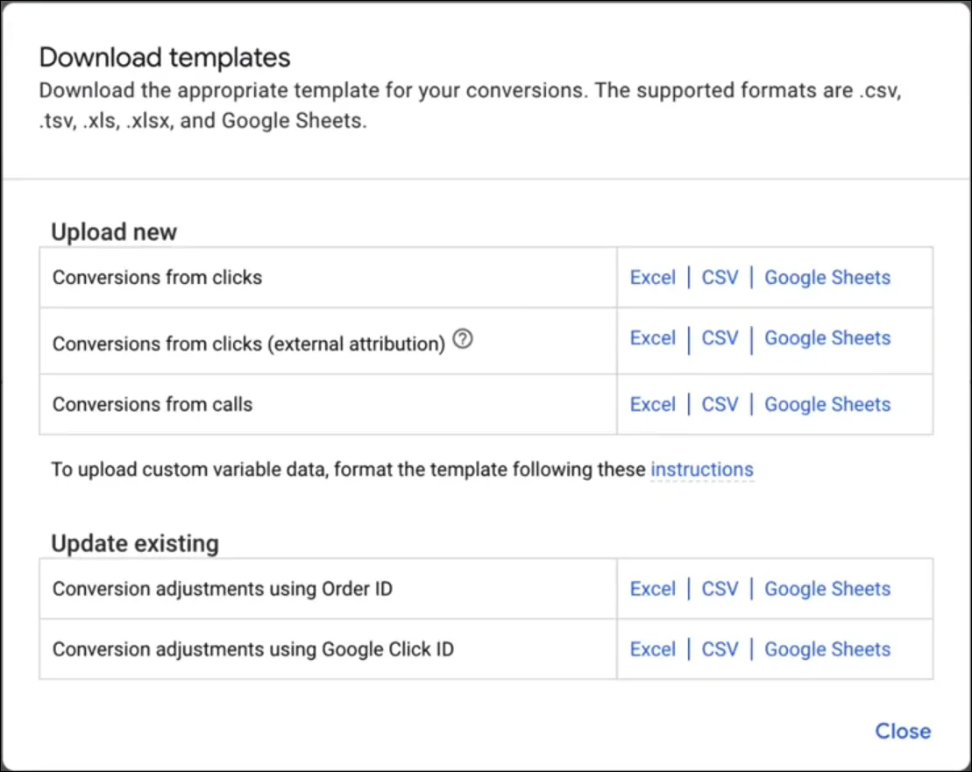Select Conversion adjustments using Order ID row label
Screen dimensions: 972x772
pos(223,589)
